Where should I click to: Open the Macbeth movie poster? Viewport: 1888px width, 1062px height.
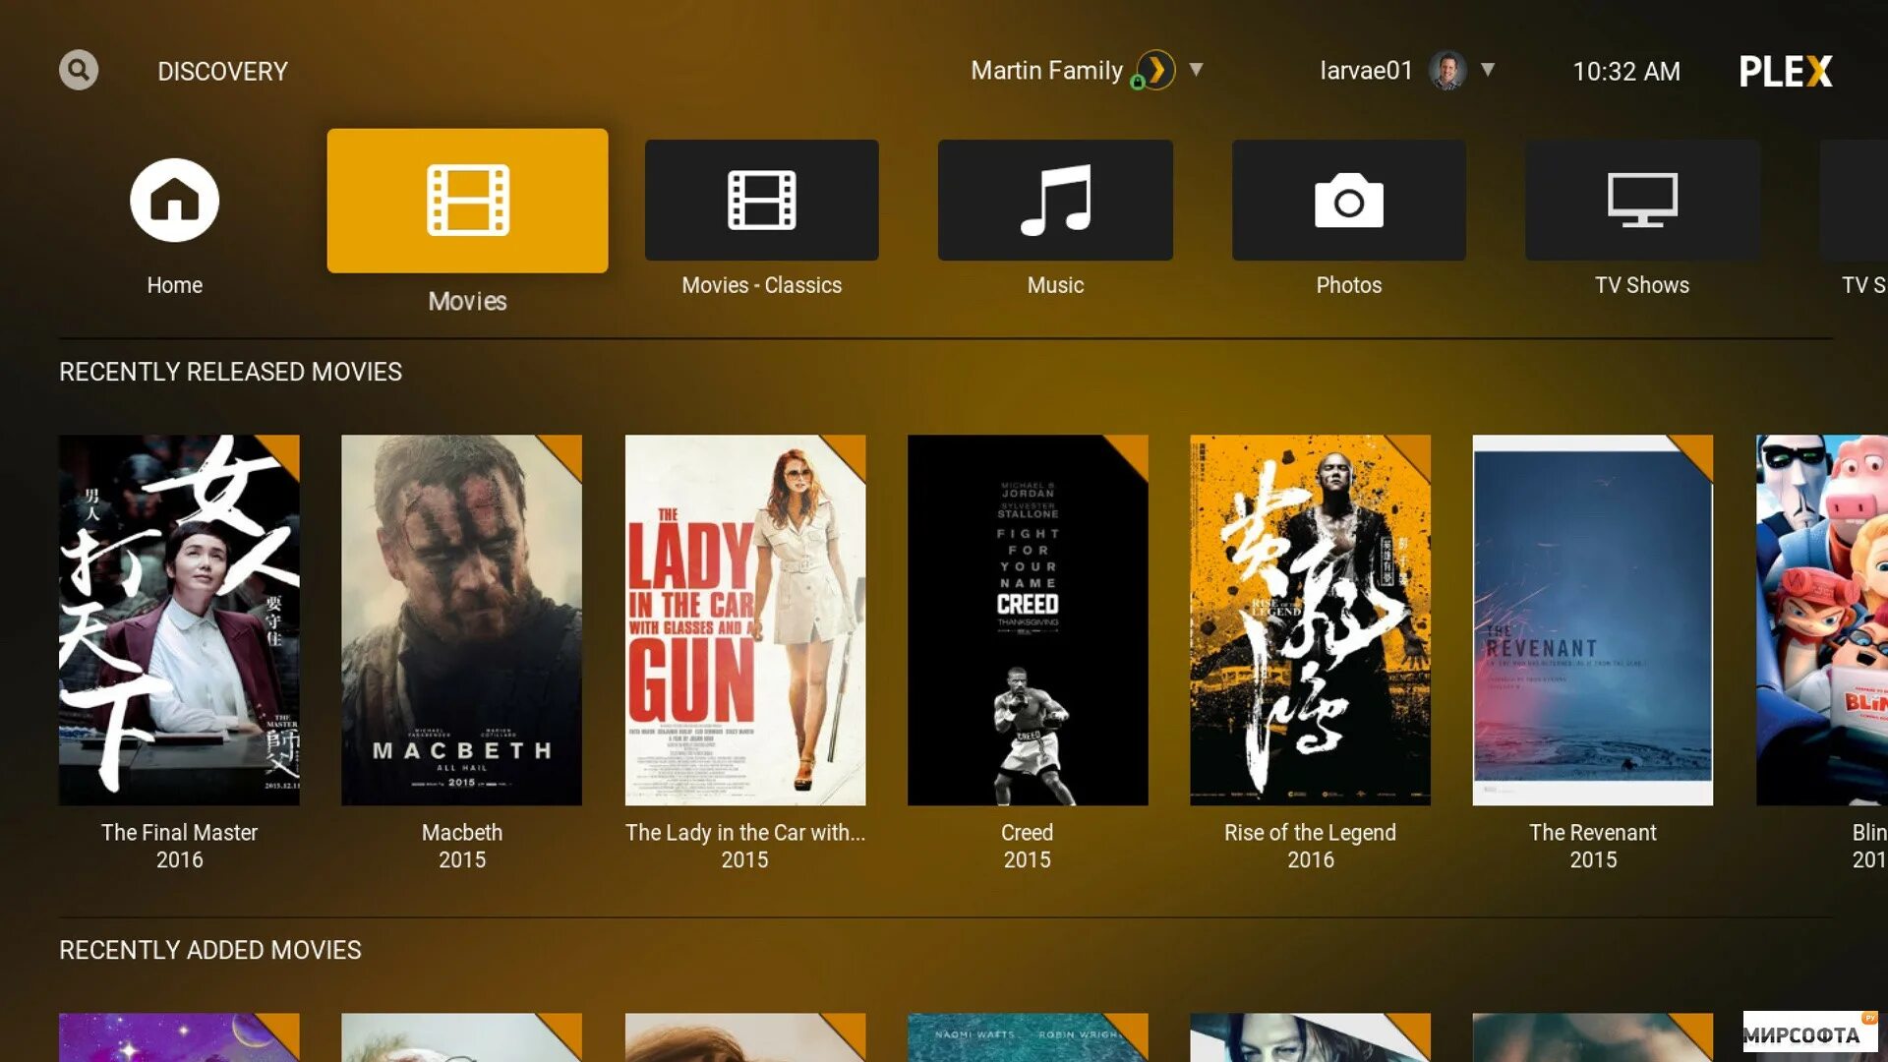[461, 619]
